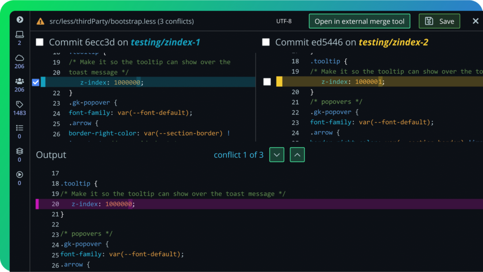Click the UTF-8 encoding label

[283, 21]
